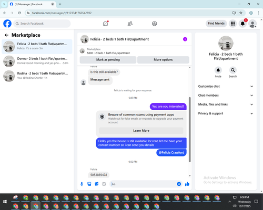The image size is (263, 210).
Task: Attach a photo file icon
Action: 89,184
